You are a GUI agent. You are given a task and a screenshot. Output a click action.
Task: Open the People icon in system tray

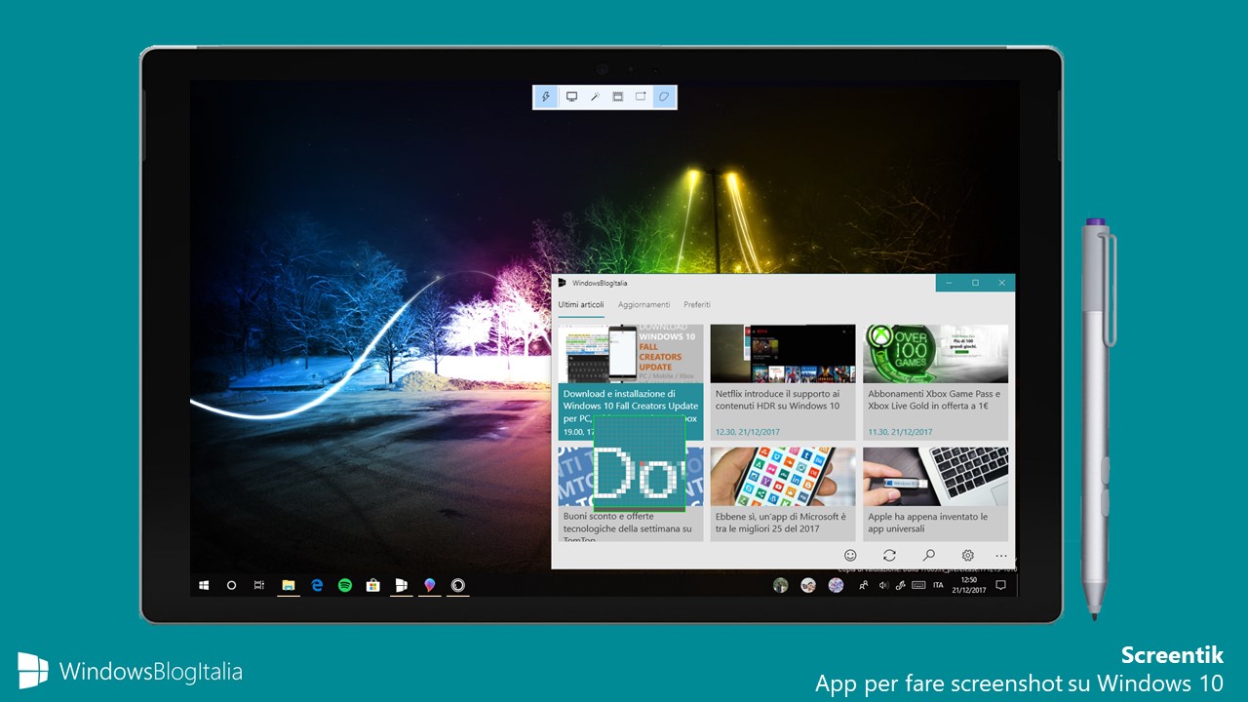(x=864, y=585)
